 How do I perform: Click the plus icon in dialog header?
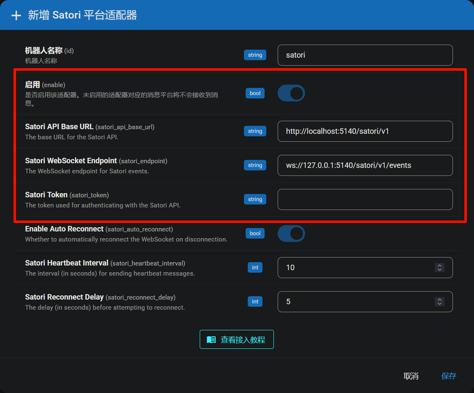pos(16,16)
